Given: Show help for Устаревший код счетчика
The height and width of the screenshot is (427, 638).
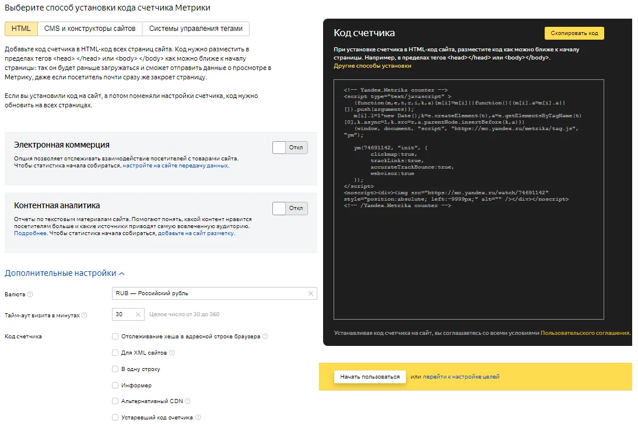Looking at the screenshot, I should (198, 418).
